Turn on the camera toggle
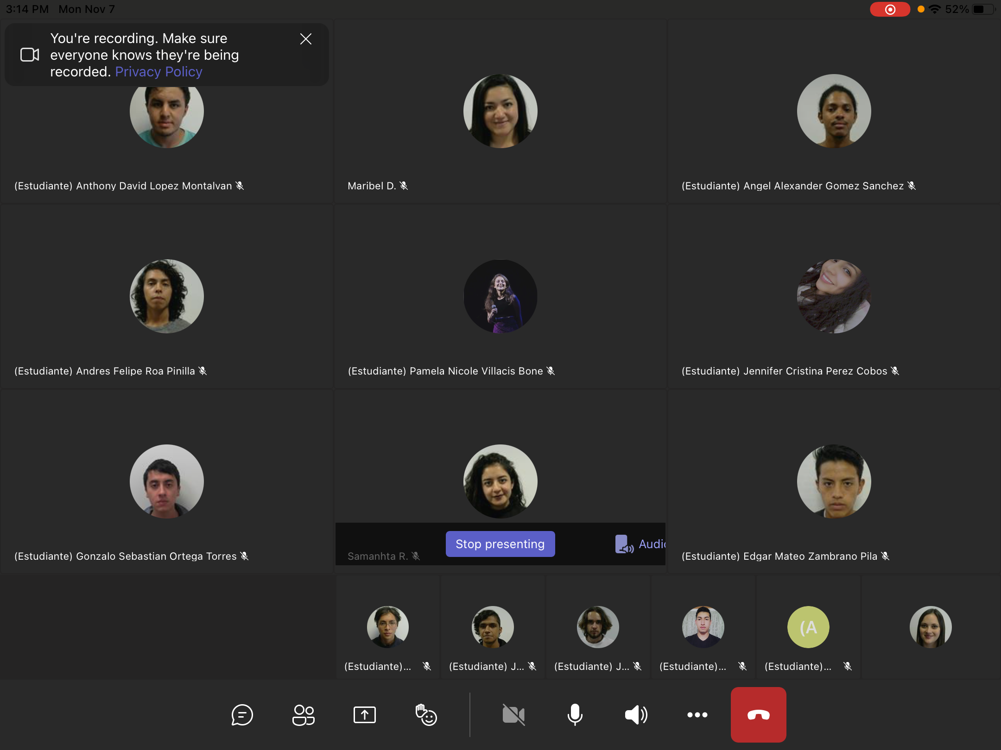Image resolution: width=1001 pixels, height=750 pixels. tap(513, 715)
